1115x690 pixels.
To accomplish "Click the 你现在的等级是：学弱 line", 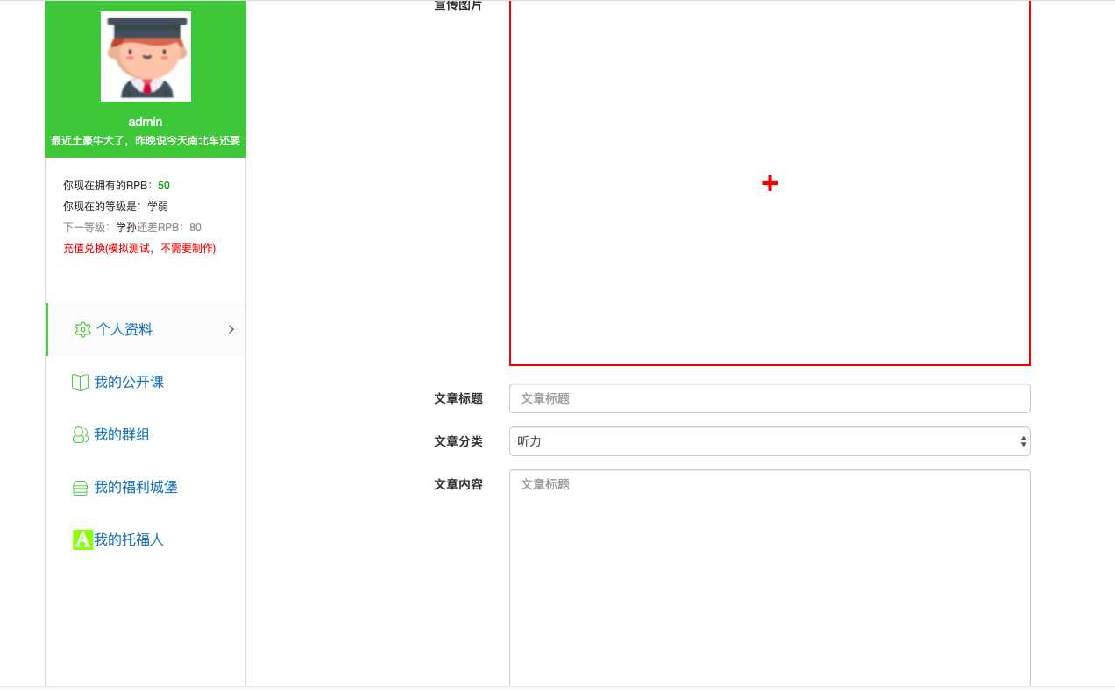I will [116, 207].
